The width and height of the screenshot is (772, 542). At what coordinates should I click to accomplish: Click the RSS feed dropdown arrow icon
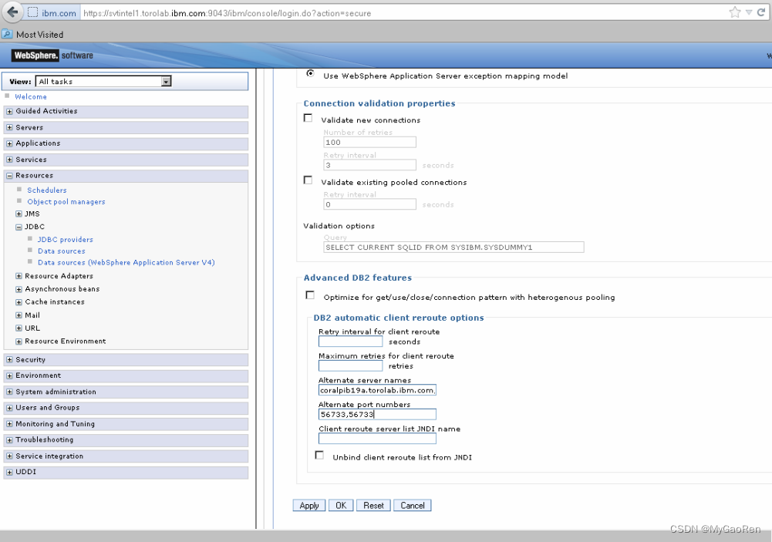[x=748, y=12]
